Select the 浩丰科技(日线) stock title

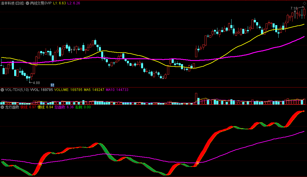coord(13,3)
